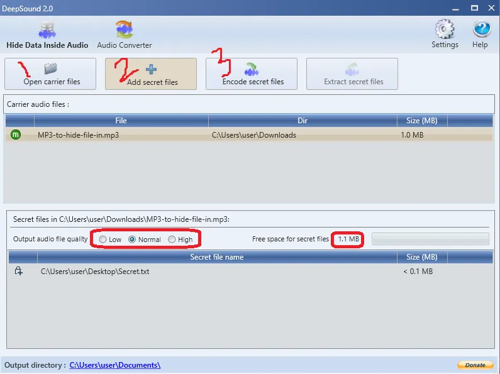Select the Secret.txt secret file entry
This screenshot has height=374, width=500.
tap(251, 272)
